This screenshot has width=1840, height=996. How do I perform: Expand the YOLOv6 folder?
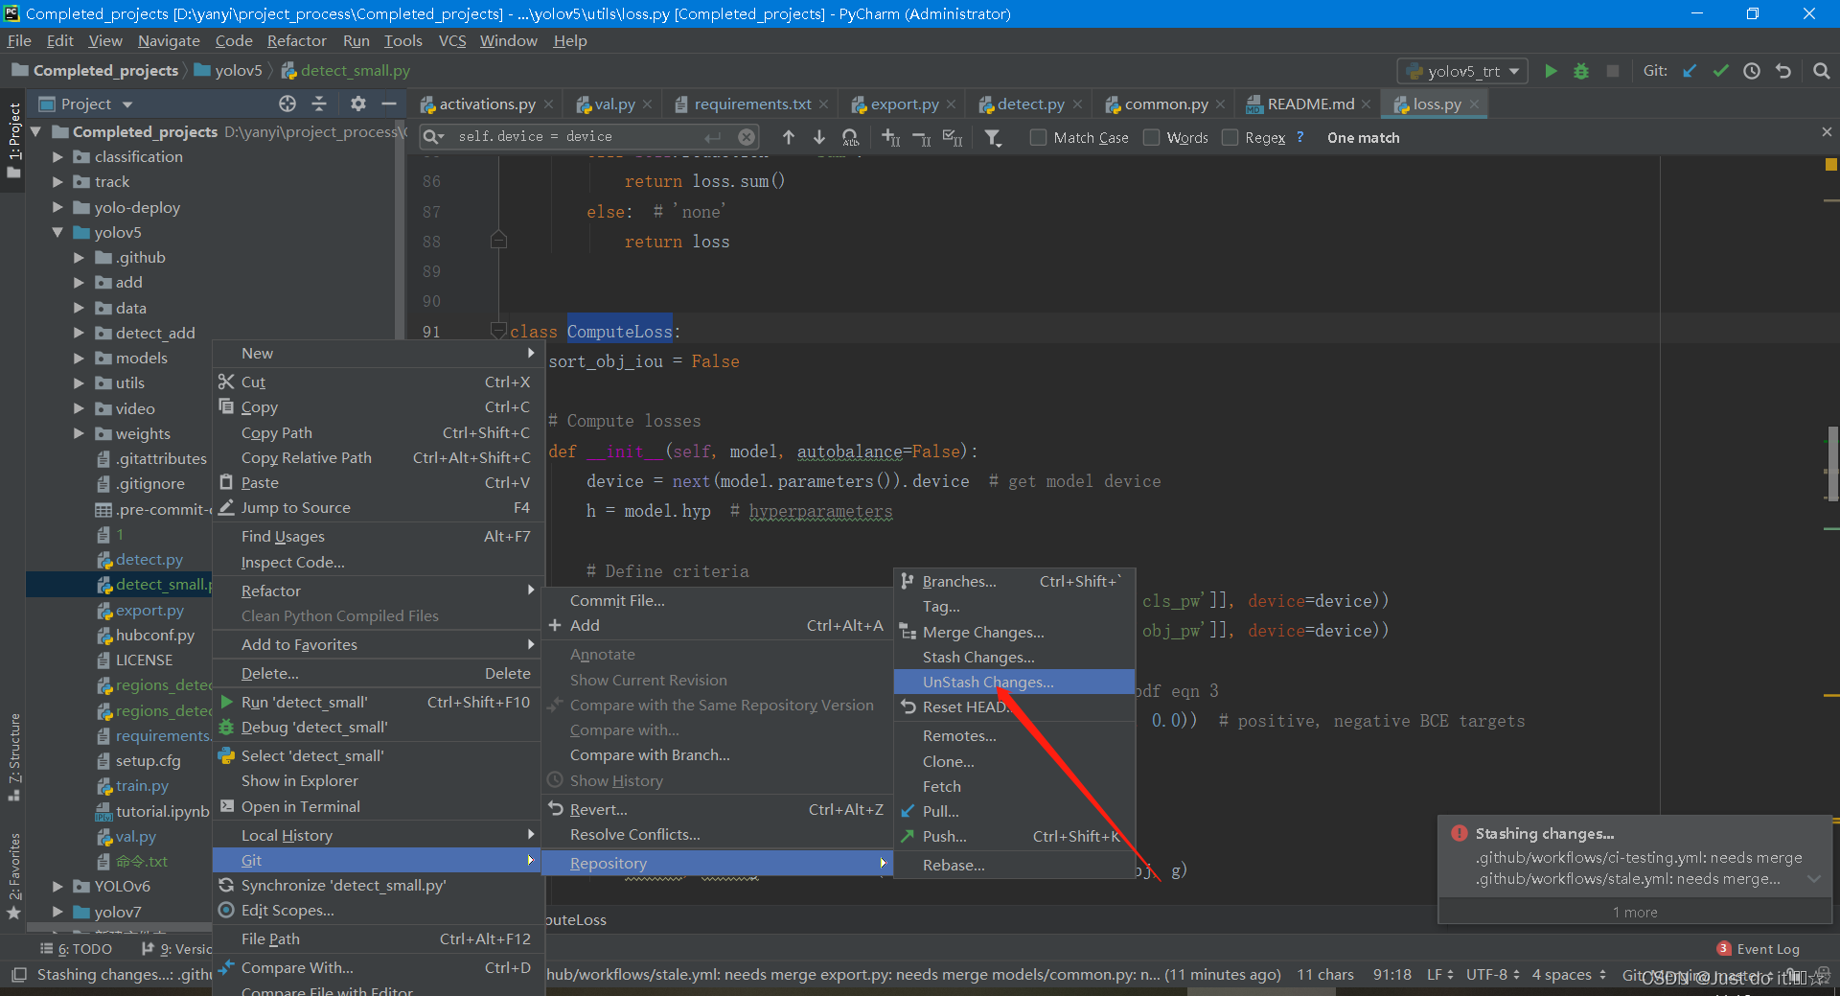[57, 886]
